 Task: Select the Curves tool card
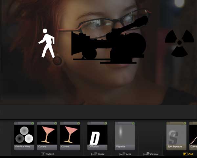193,136
